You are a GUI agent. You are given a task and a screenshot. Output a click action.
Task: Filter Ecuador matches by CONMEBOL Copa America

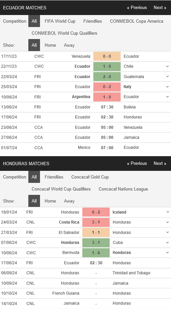[x=137, y=21]
